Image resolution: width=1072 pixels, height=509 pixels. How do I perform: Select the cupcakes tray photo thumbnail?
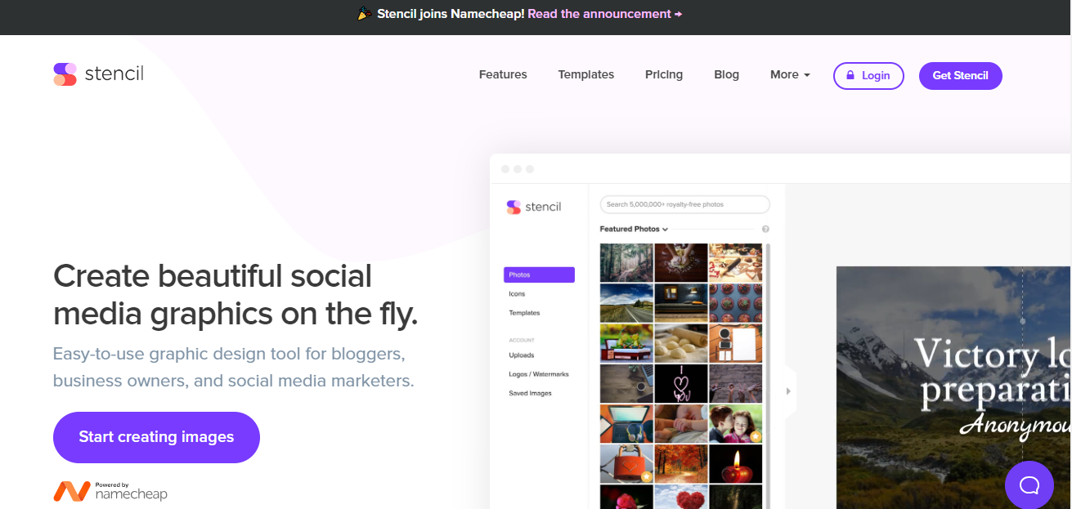[736, 302]
